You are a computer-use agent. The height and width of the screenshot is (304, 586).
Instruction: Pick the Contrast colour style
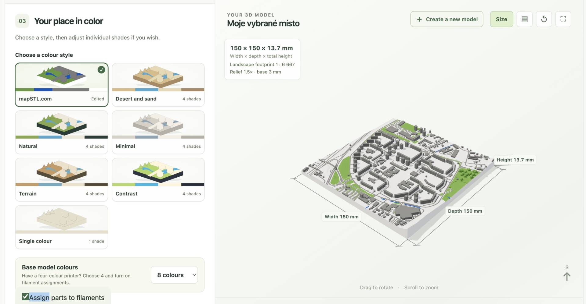click(158, 180)
